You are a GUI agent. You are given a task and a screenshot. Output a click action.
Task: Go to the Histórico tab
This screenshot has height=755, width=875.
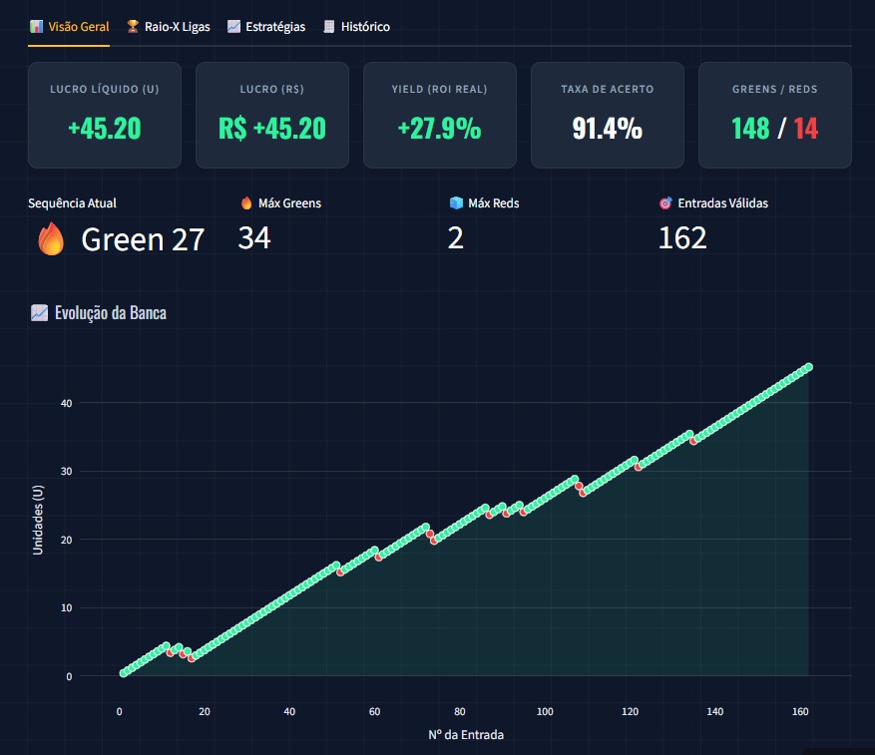coord(356,27)
